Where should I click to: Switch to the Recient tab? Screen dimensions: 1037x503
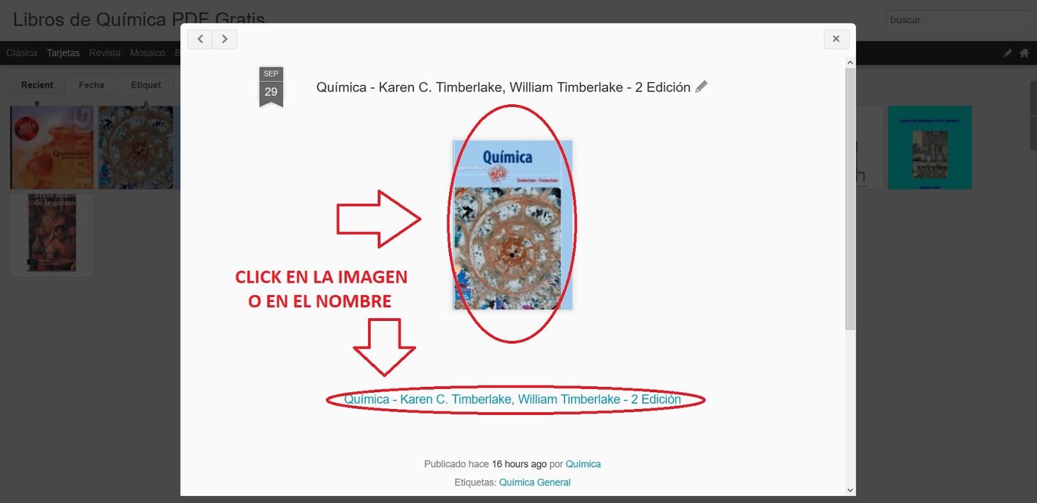click(x=37, y=85)
